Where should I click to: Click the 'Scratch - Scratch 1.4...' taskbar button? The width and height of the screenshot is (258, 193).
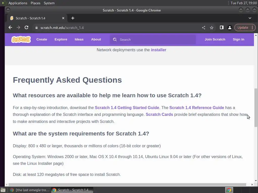tap(72, 190)
